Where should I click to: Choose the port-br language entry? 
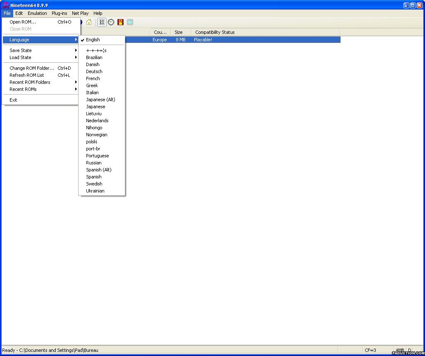tap(102, 149)
